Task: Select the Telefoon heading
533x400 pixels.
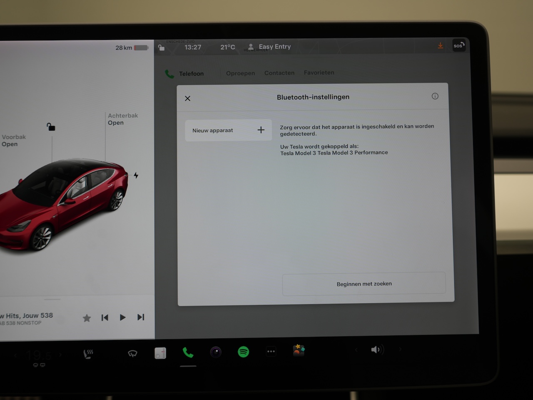Action: pyautogui.click(x=191, y=74)
